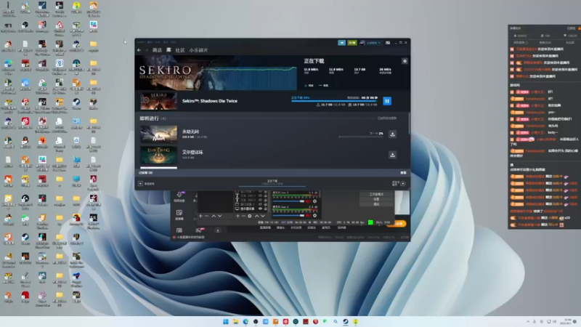Go back with Steam's back arrow
581x327 pixels.
coord(139,50)
